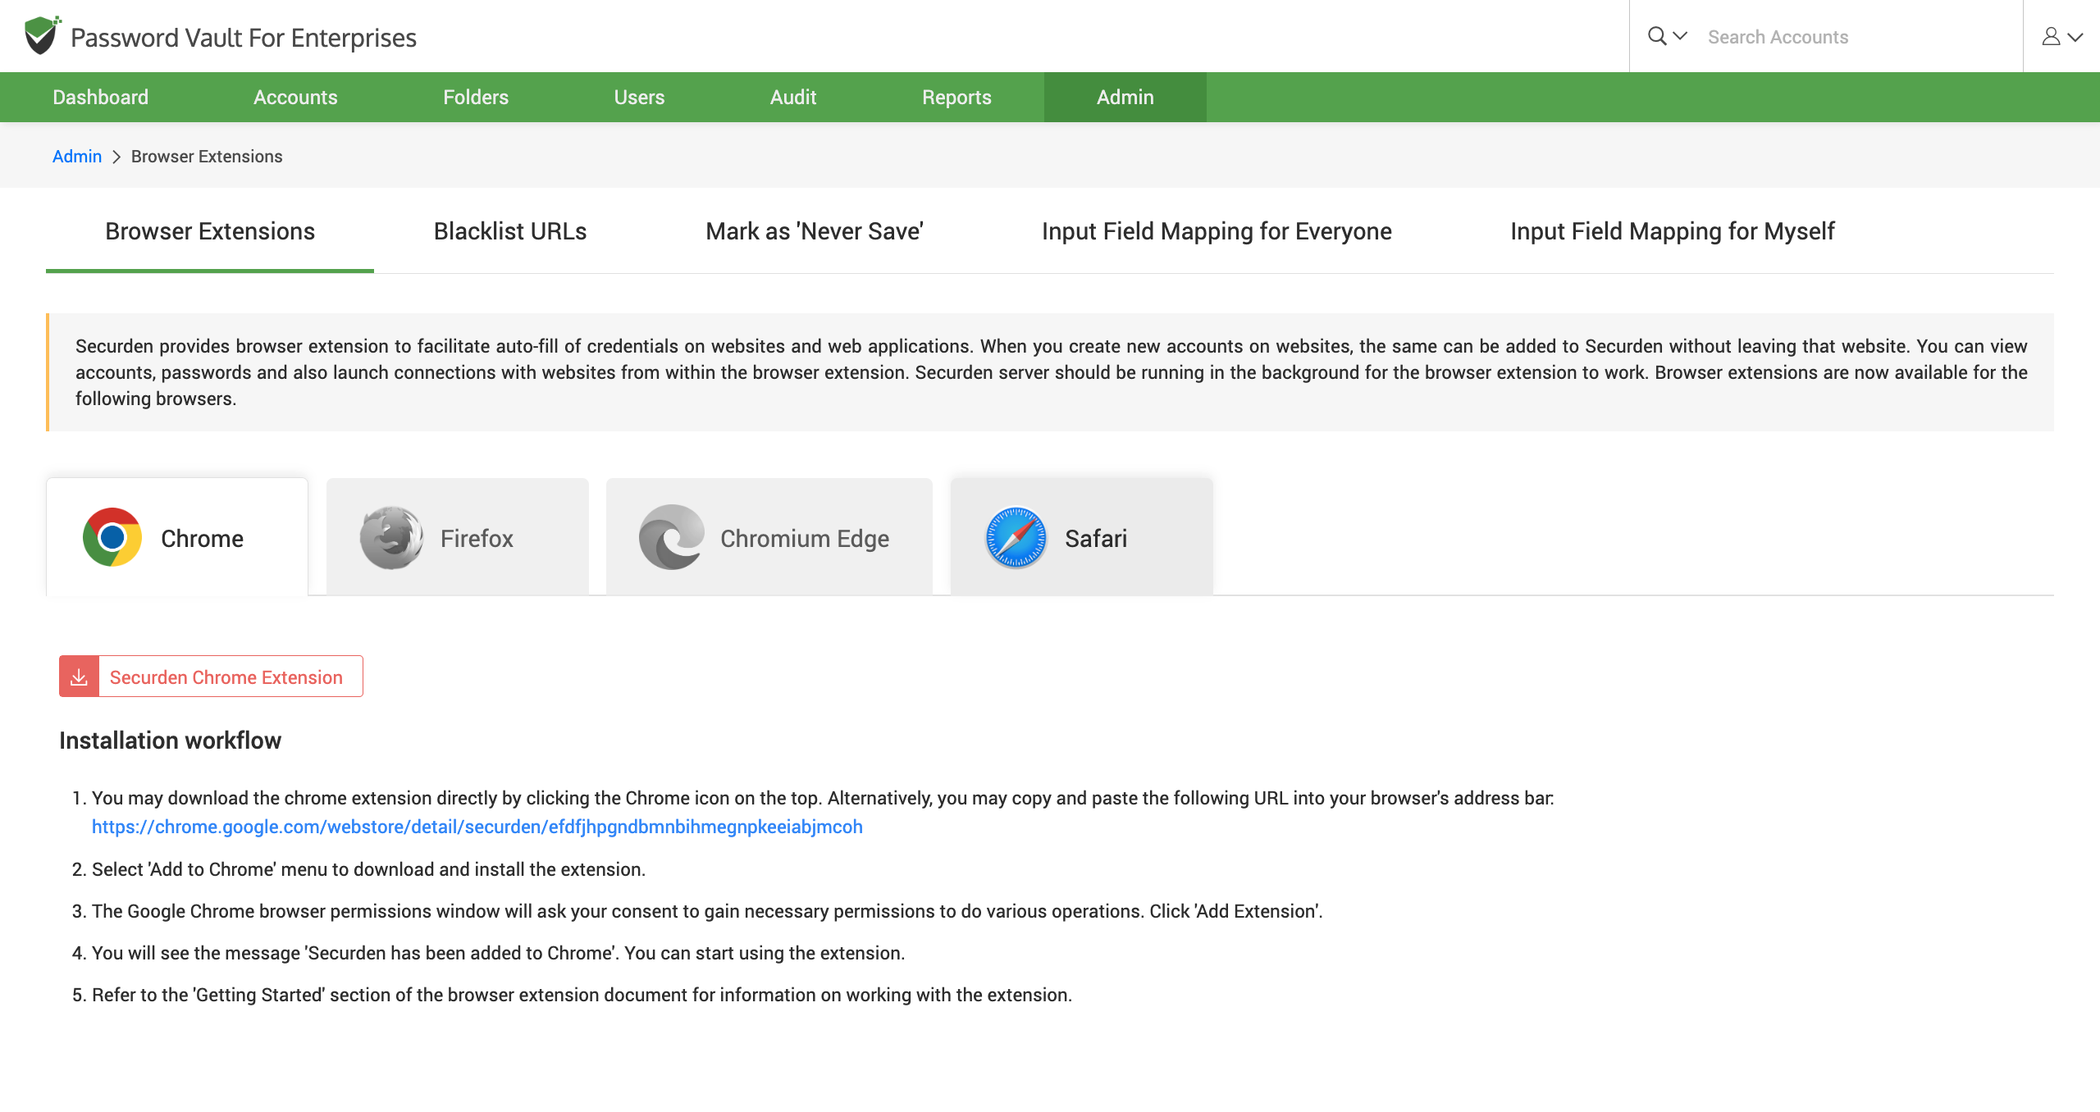2100x1112 pixels.
Task: Select the Firefox browser icon
Action: pyautogui.click(x=391, y=538)
